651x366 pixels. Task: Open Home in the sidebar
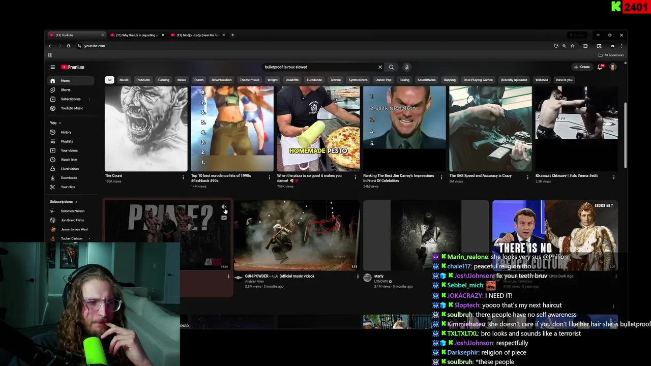[71, 81]
